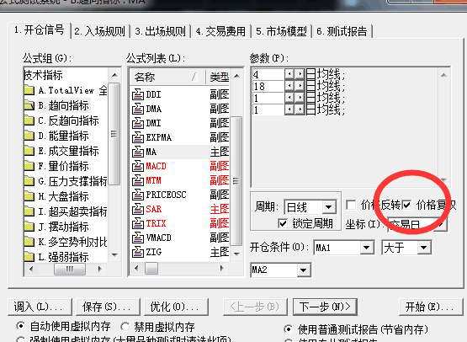Click folder icon of J.摆动指标
The width and height of the screenshot is (467, 342).
[x=29, y=227]
